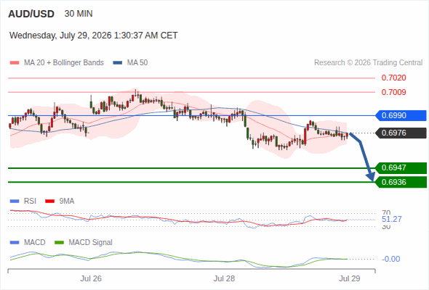The height and width of the screenshot is (290, 429).
Task: Click the Research © 2026 Trading Central credit
Action: (x=368, y=63)
